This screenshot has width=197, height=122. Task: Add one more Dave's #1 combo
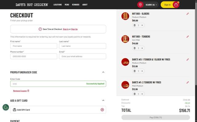pos(142,94)
